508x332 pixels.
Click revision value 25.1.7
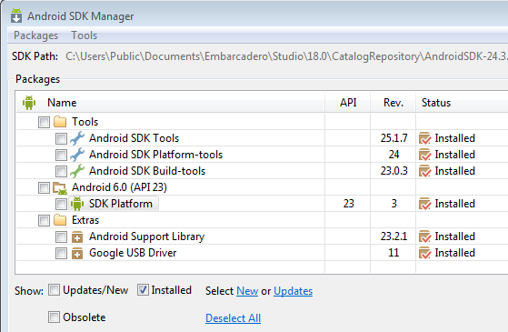coord(393,138)
